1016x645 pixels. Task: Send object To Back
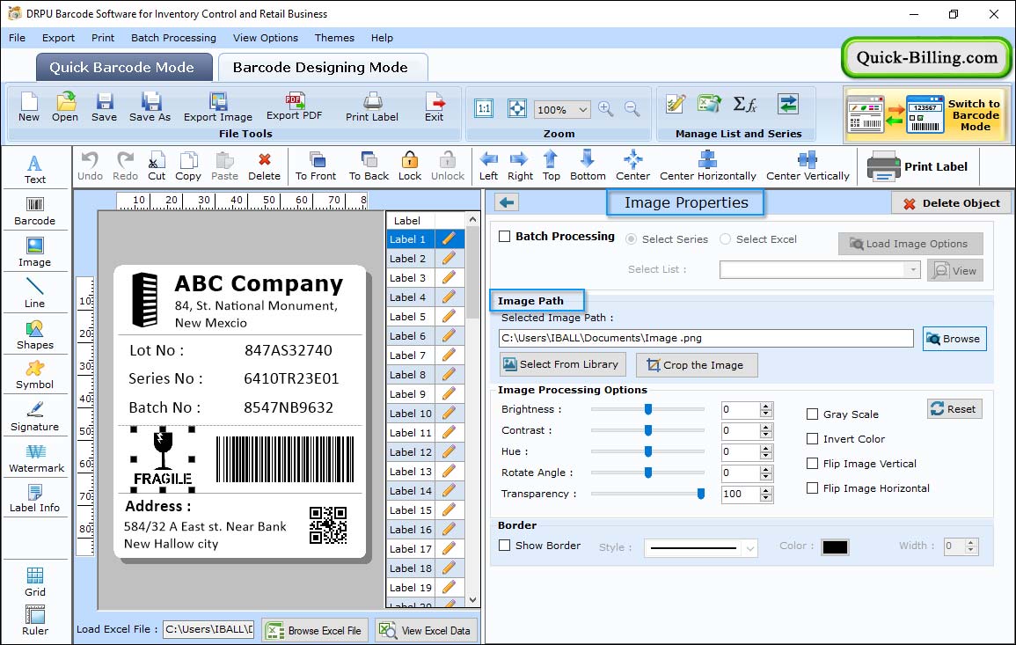pyautogui.click(x=369, y=166)
